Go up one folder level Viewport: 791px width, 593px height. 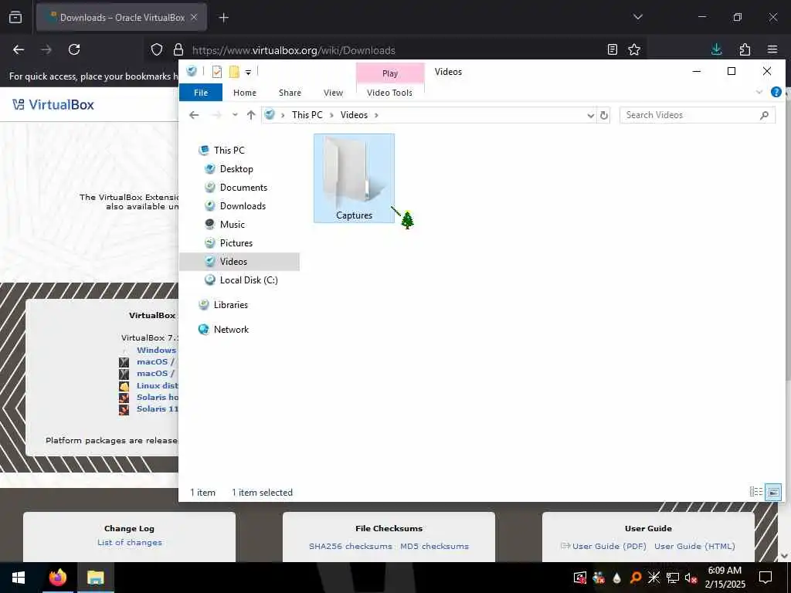coord(251,115)
